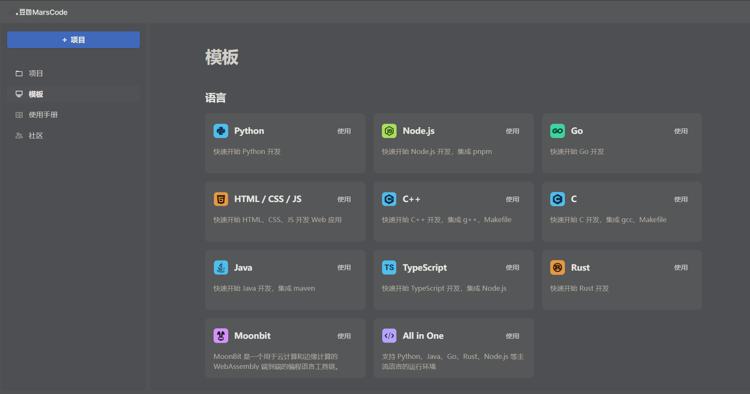
Task: Click the All in One card title
Action: [x=423, y=335]
